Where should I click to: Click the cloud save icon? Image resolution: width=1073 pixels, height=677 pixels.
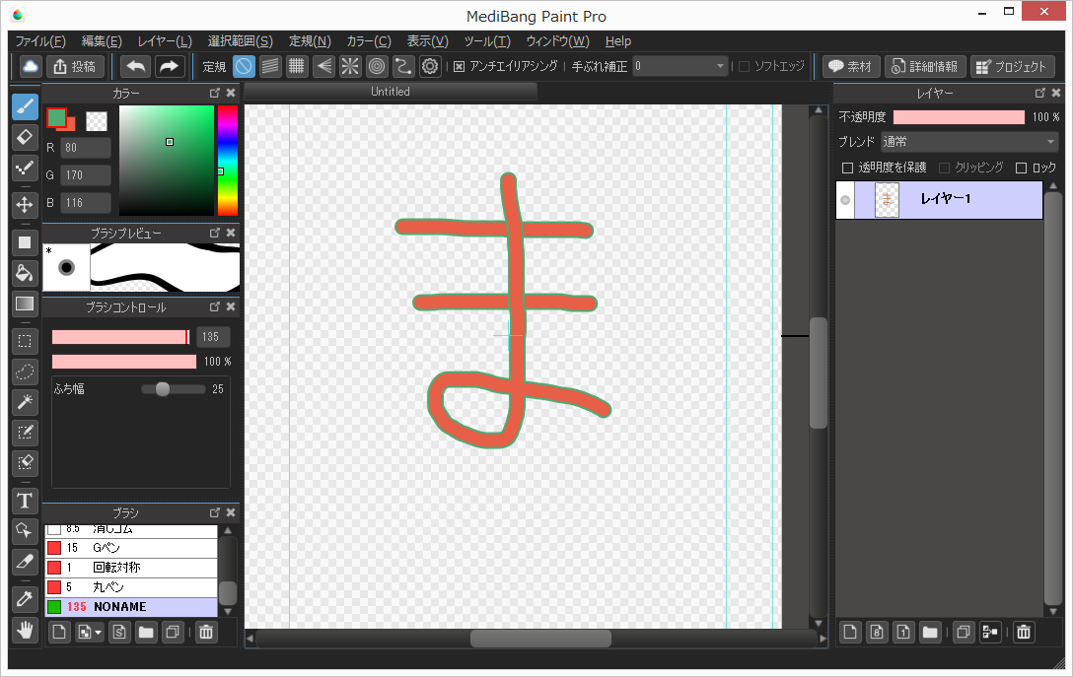(x=31, y=66)
